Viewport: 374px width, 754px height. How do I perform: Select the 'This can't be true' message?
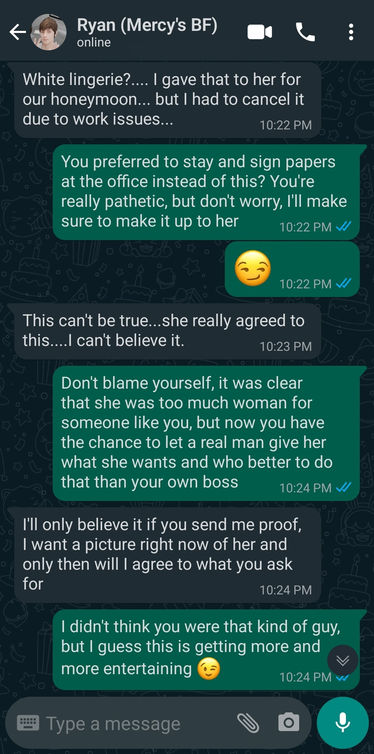coord(168,331)
